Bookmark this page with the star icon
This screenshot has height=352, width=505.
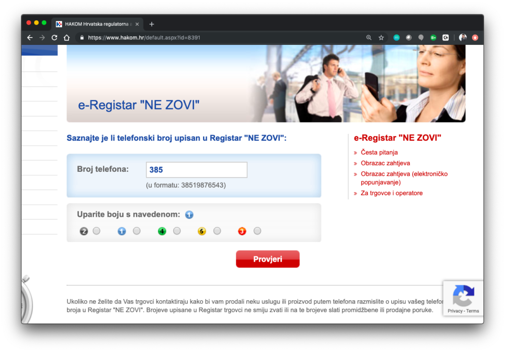pos(381,38)
